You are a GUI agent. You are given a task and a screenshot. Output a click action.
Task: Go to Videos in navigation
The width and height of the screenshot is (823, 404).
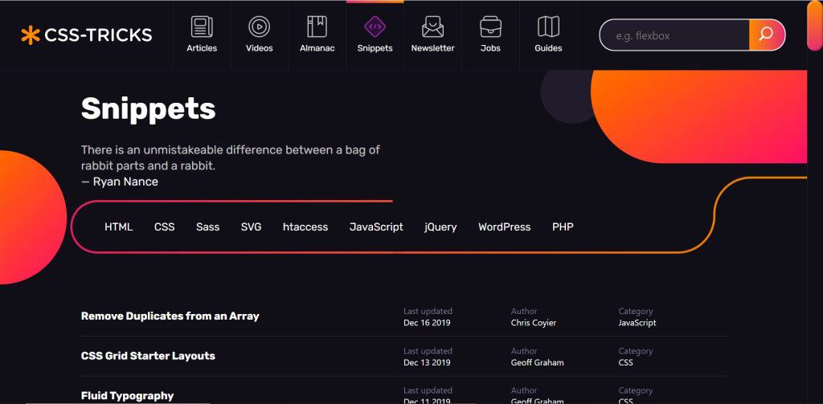click(x=260, y=48)
